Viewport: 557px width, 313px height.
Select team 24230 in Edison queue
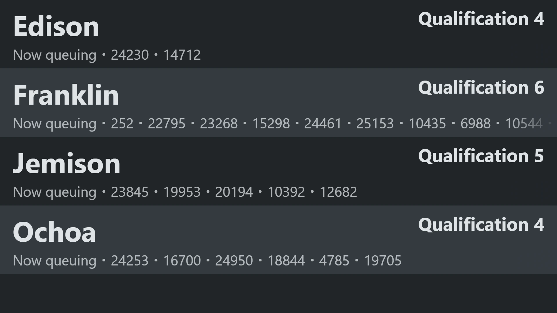click(130, 55)
